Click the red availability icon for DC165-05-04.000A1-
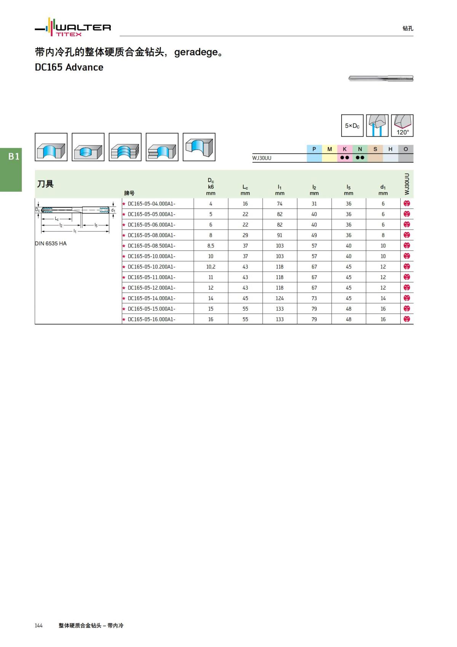This screenshot has height=647, width=457. tap(407, 204)
